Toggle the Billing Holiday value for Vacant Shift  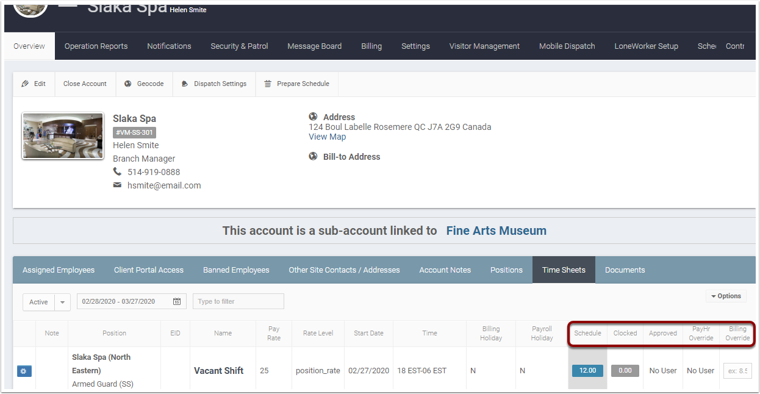tap(473, 370)
